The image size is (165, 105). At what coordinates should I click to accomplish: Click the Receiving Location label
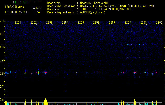click(61, 6)
